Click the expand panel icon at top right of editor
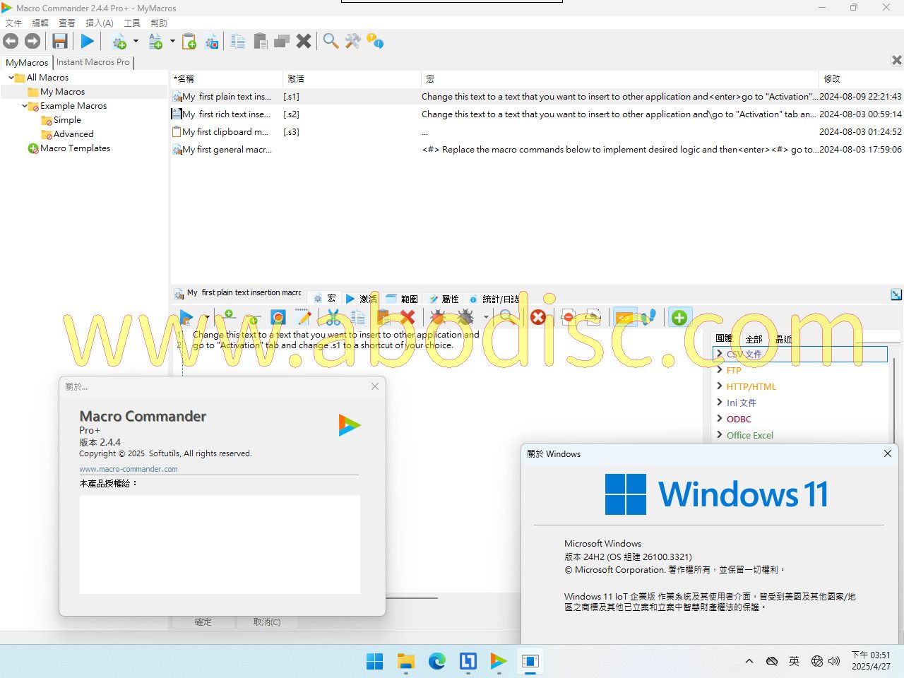The height and width of the screenshot is (678, 904). click(x=896, y=295)
